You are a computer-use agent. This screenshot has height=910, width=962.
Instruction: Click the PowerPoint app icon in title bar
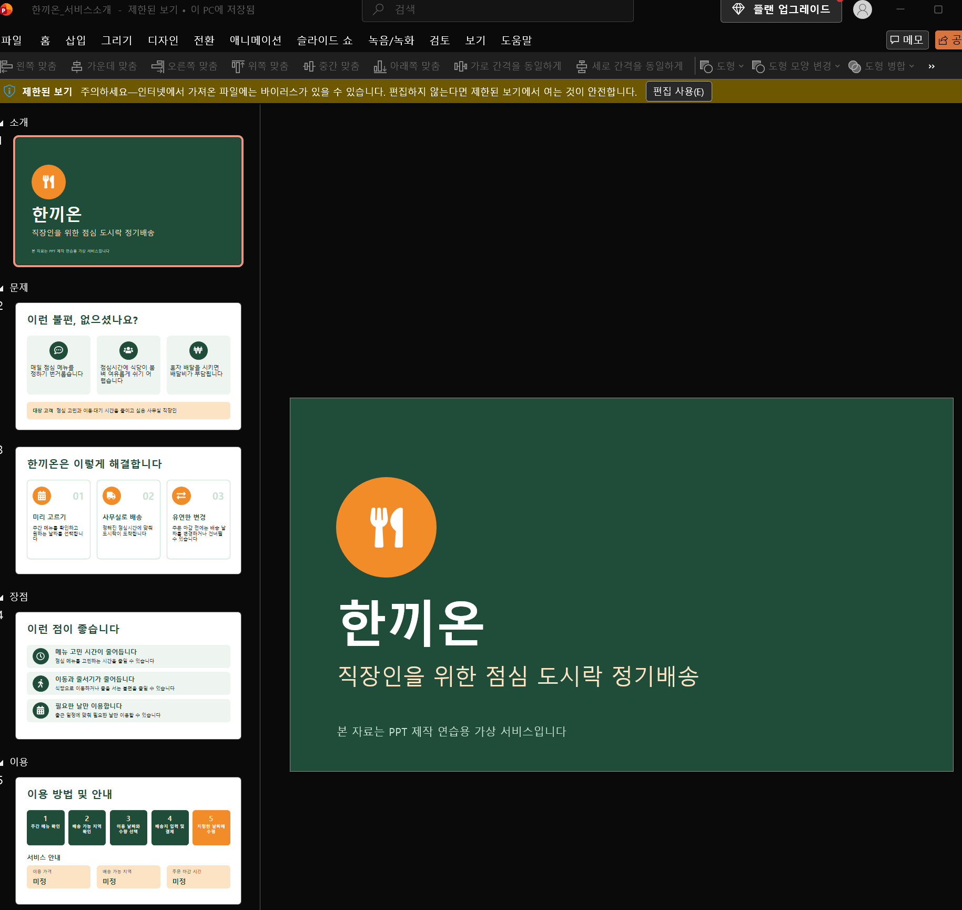coord(6,9)
